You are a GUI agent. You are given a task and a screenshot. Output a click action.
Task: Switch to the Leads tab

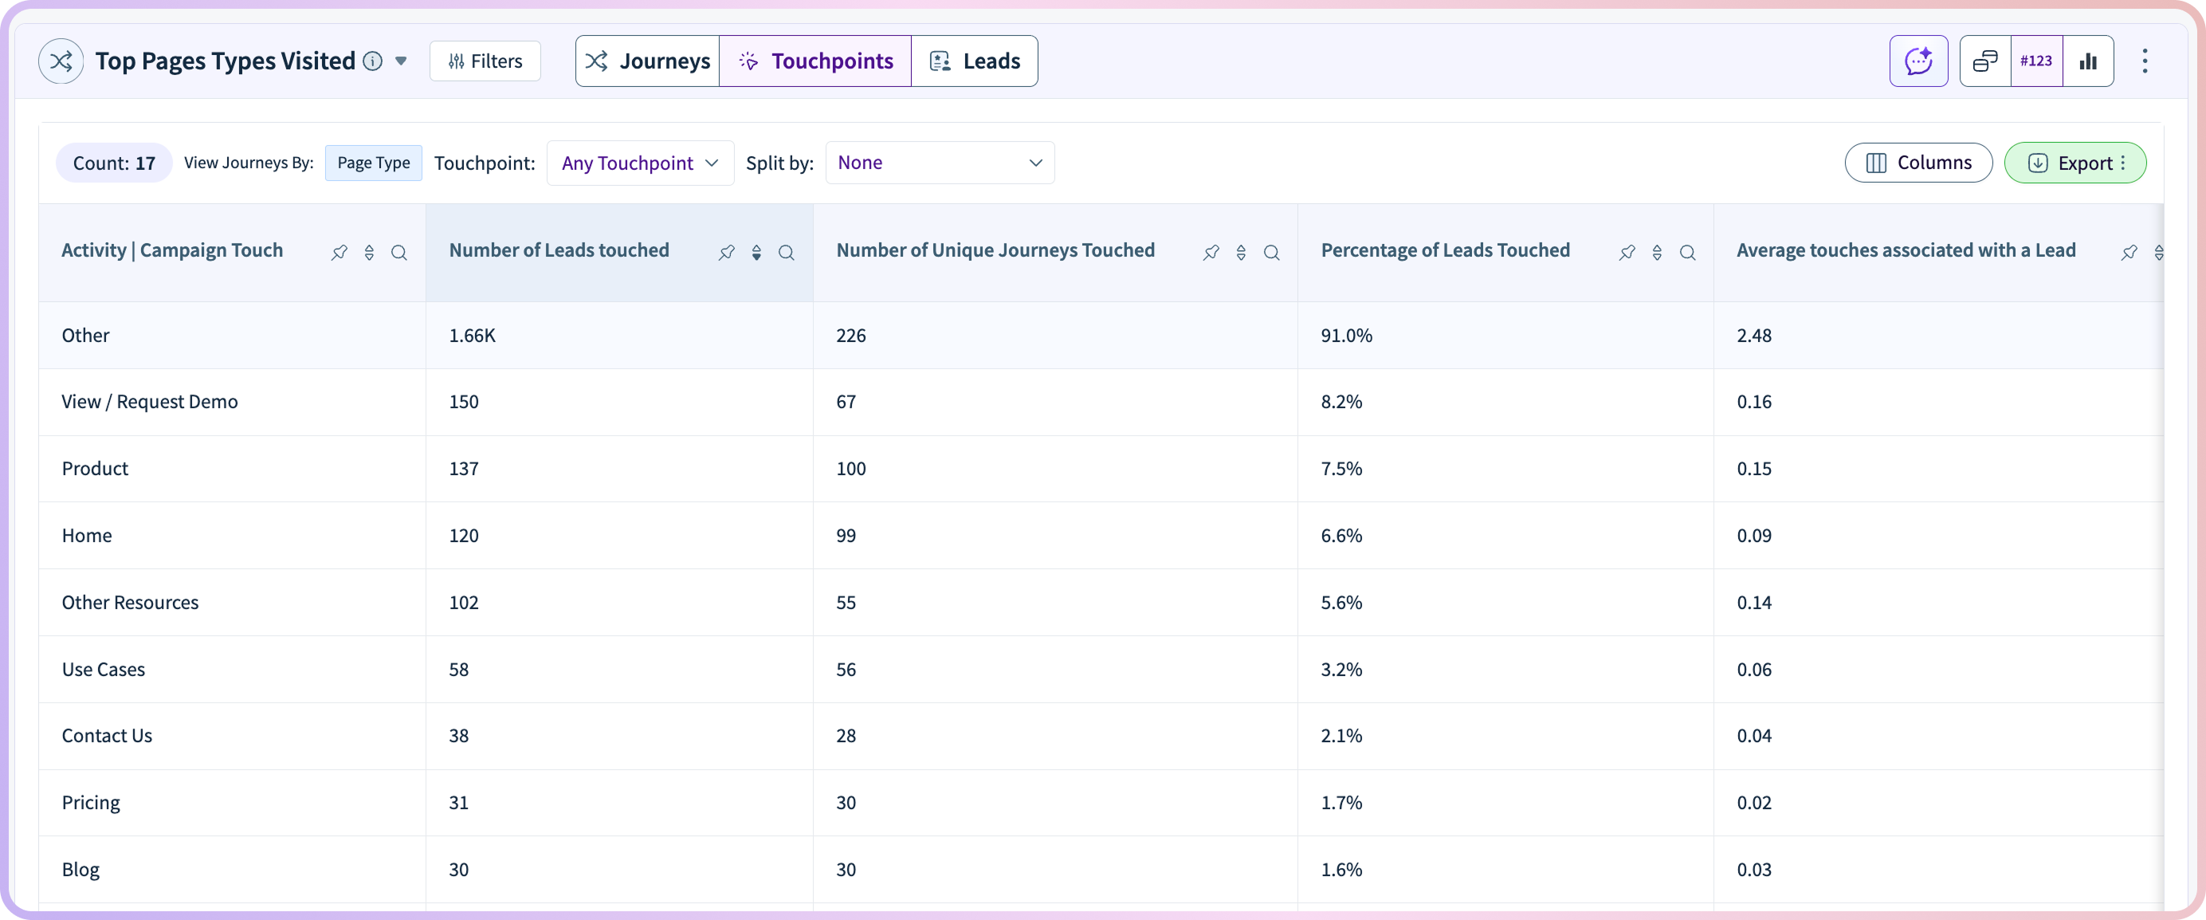[975, 61]
